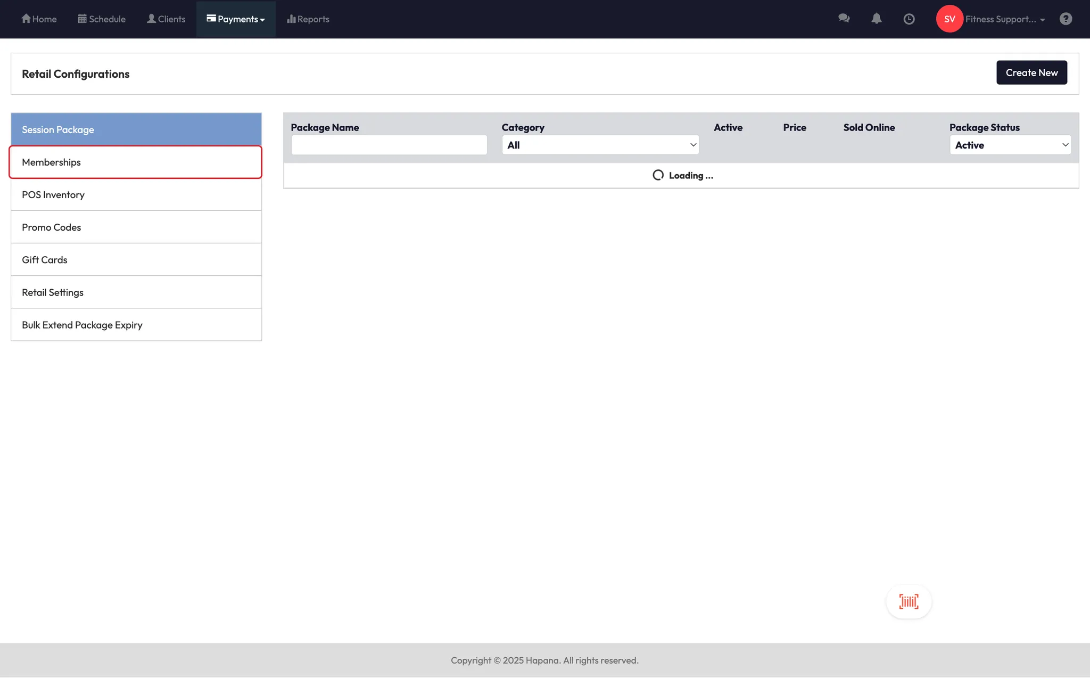Expand the Fitness Support account menu
Screen dimensions: 1090x678
point(1005,19)
